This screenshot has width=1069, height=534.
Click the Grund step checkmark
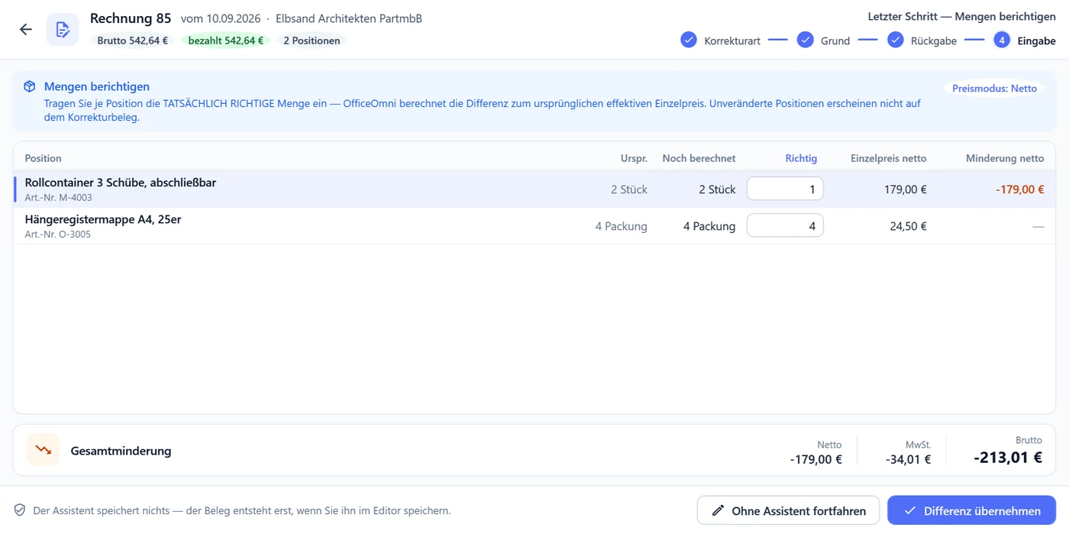805,40
